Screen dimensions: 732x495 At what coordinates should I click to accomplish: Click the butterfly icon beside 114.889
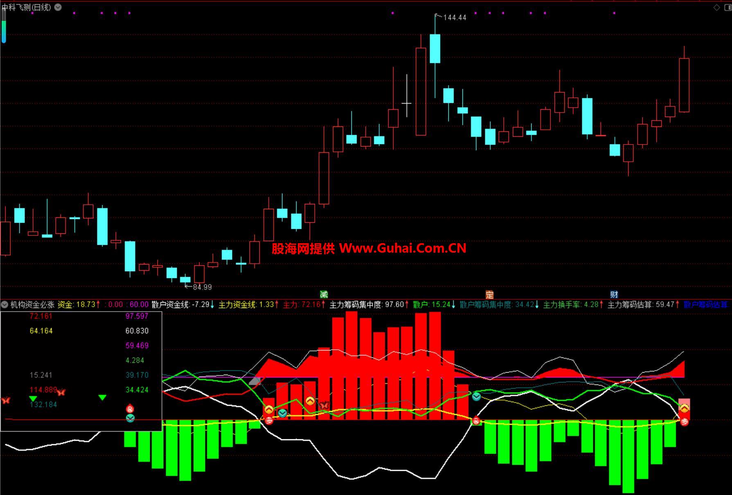coord(61,392)
